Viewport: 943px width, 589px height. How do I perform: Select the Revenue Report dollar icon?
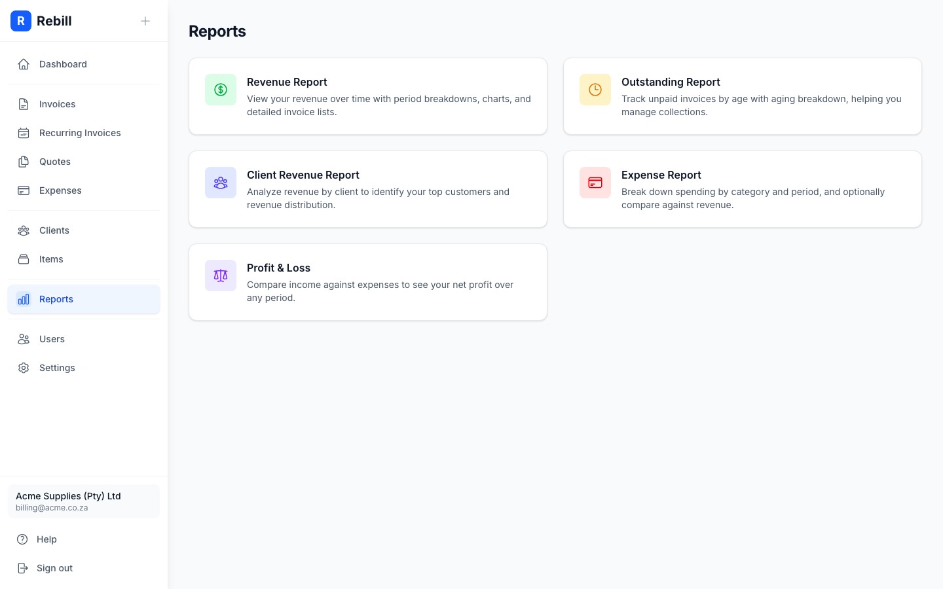221,90
